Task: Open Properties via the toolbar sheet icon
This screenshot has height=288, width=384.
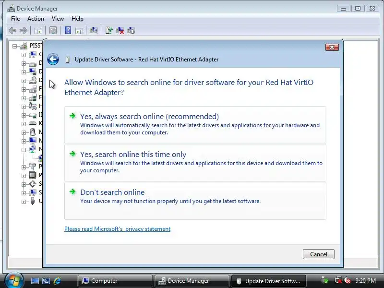Action: [x=53, y=31]
